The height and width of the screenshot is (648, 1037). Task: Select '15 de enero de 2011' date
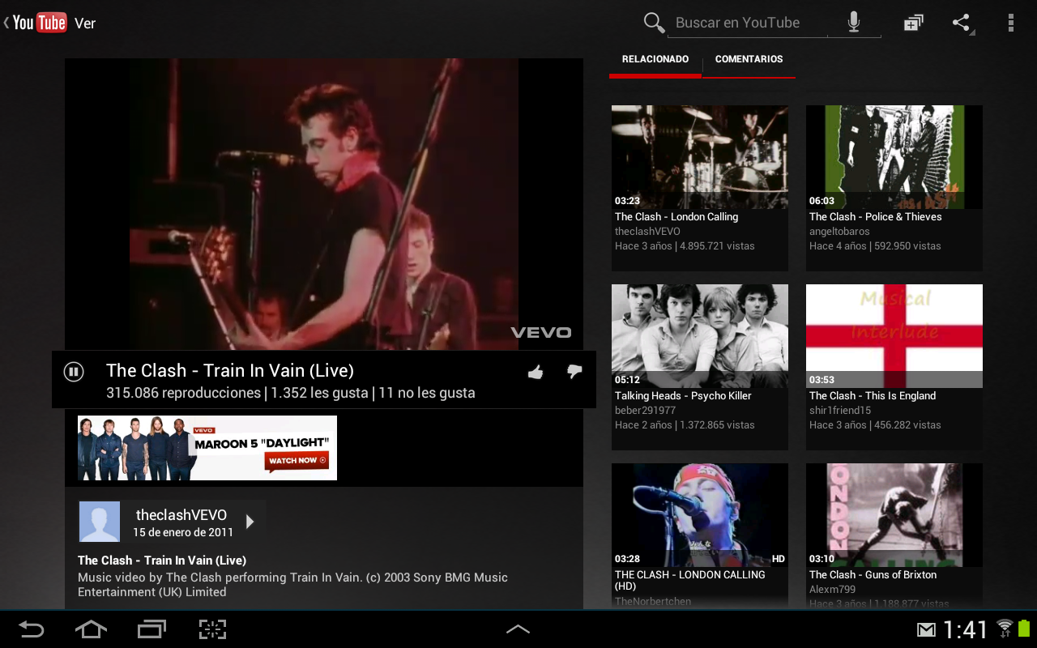click(183, 533)
